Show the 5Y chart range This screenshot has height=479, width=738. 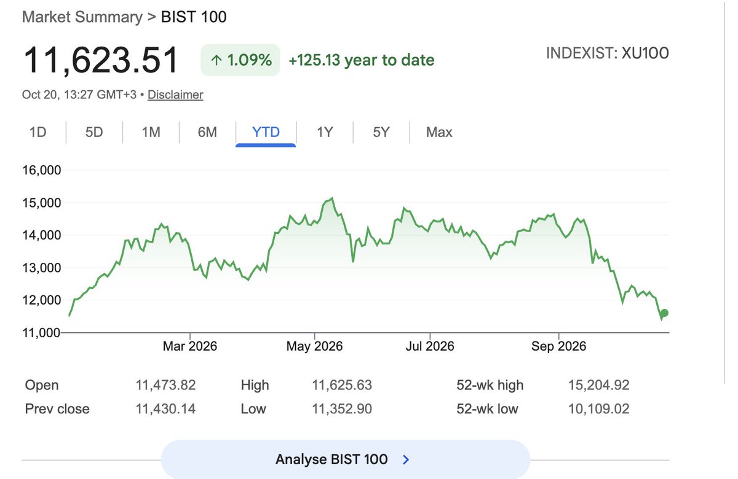click(x=381, y=132)
